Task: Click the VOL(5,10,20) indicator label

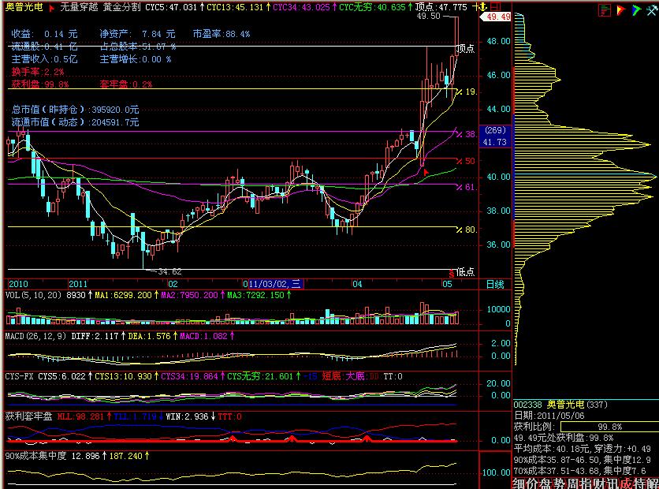Action: click(x=33, y=295)
